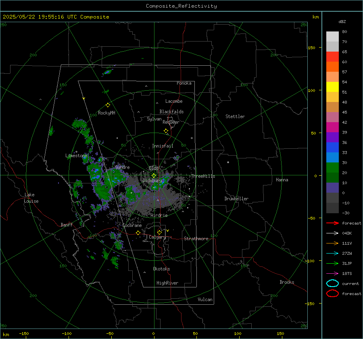This screenshot has width=363, height=339.
Task: Click the HighRiver city label
Action: coord(167,283)
